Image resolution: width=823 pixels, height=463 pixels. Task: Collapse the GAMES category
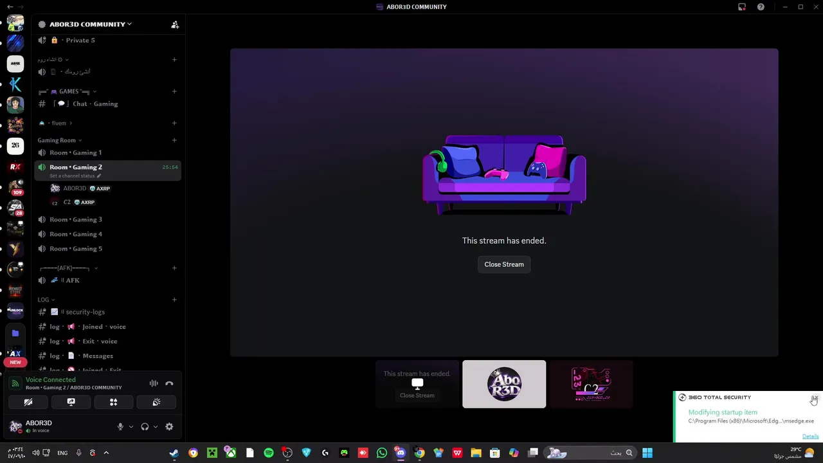pyautogui.click(x=67, y=91)
